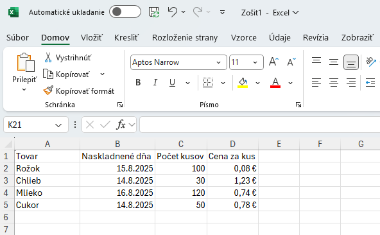Click the select all corner triangle
Viewport: 380px width, 235px height.
coord(8,144)
